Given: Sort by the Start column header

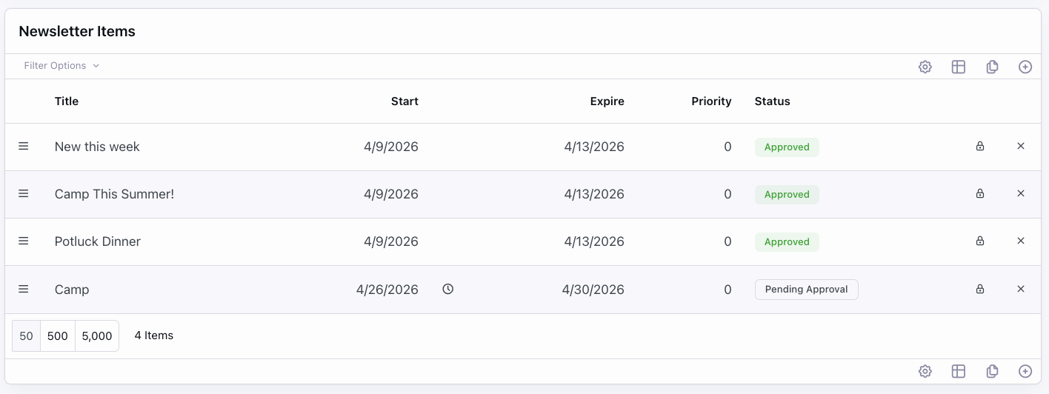Looking at the screenshot, I should (x=404, y=101).
